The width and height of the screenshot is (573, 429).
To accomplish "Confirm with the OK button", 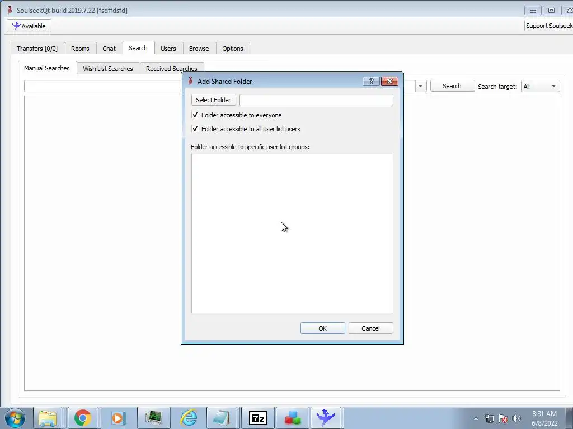I will (x=323, y=328).
